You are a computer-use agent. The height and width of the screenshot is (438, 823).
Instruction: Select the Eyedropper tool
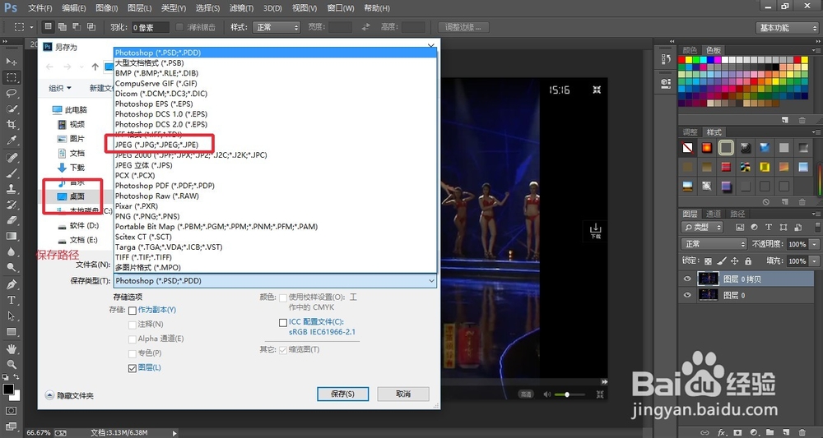coord(11,141)
